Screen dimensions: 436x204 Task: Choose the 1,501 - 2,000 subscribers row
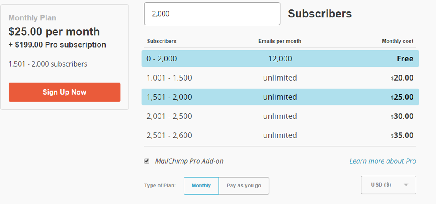(280, 97)
